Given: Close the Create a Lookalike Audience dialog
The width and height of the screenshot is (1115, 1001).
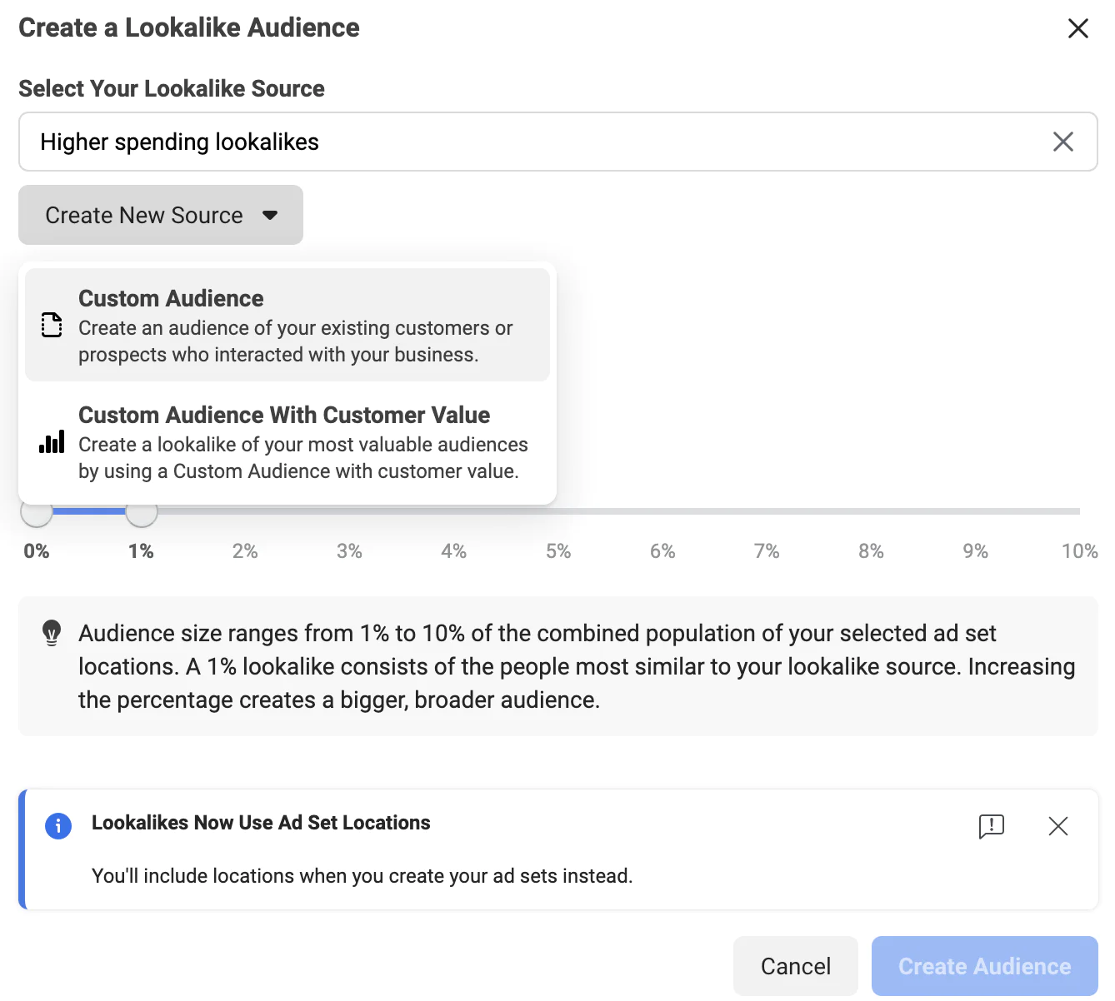Looking at the screenshot, I should pyautogui.click(x=1077, y=27).
